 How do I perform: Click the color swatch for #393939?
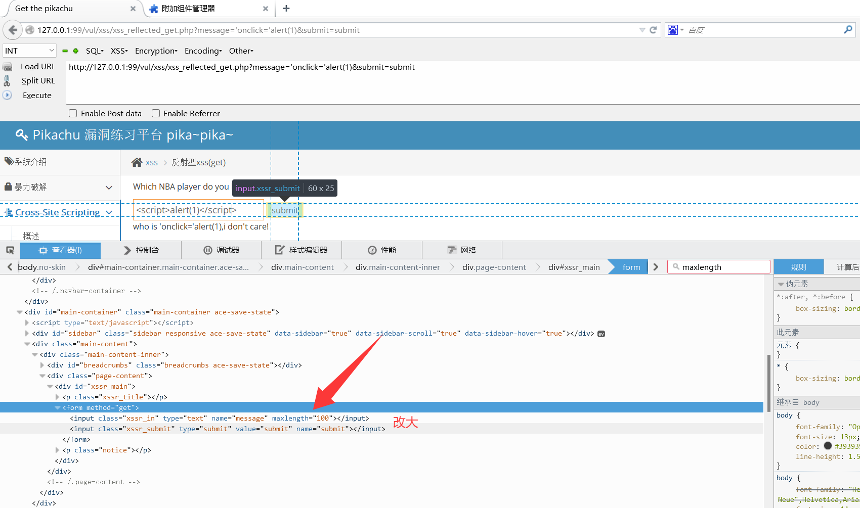click(828, 446)
